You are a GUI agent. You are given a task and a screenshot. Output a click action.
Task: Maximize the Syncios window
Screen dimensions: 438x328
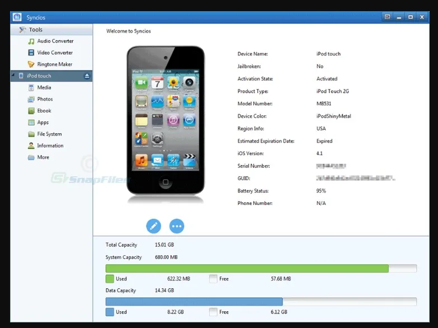click(x=411, y=17)
